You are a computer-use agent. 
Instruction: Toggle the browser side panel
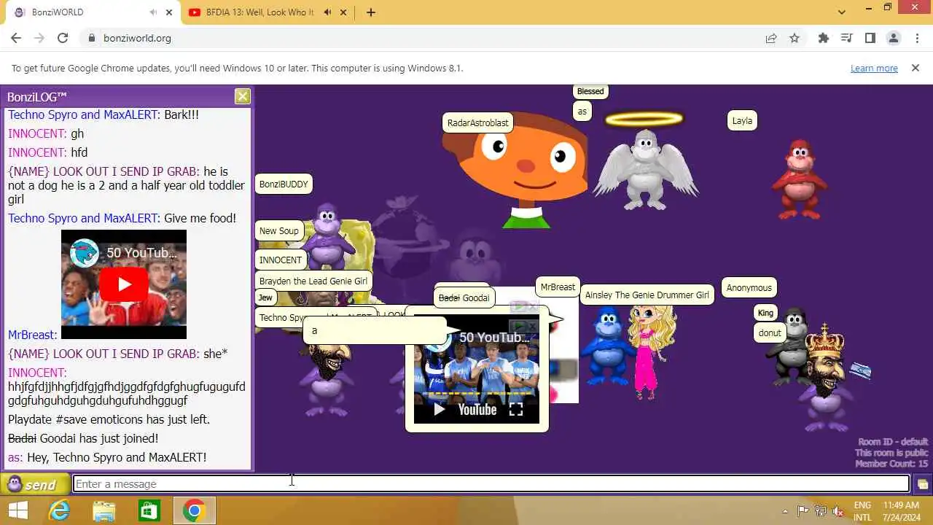(x=870, y=38)
